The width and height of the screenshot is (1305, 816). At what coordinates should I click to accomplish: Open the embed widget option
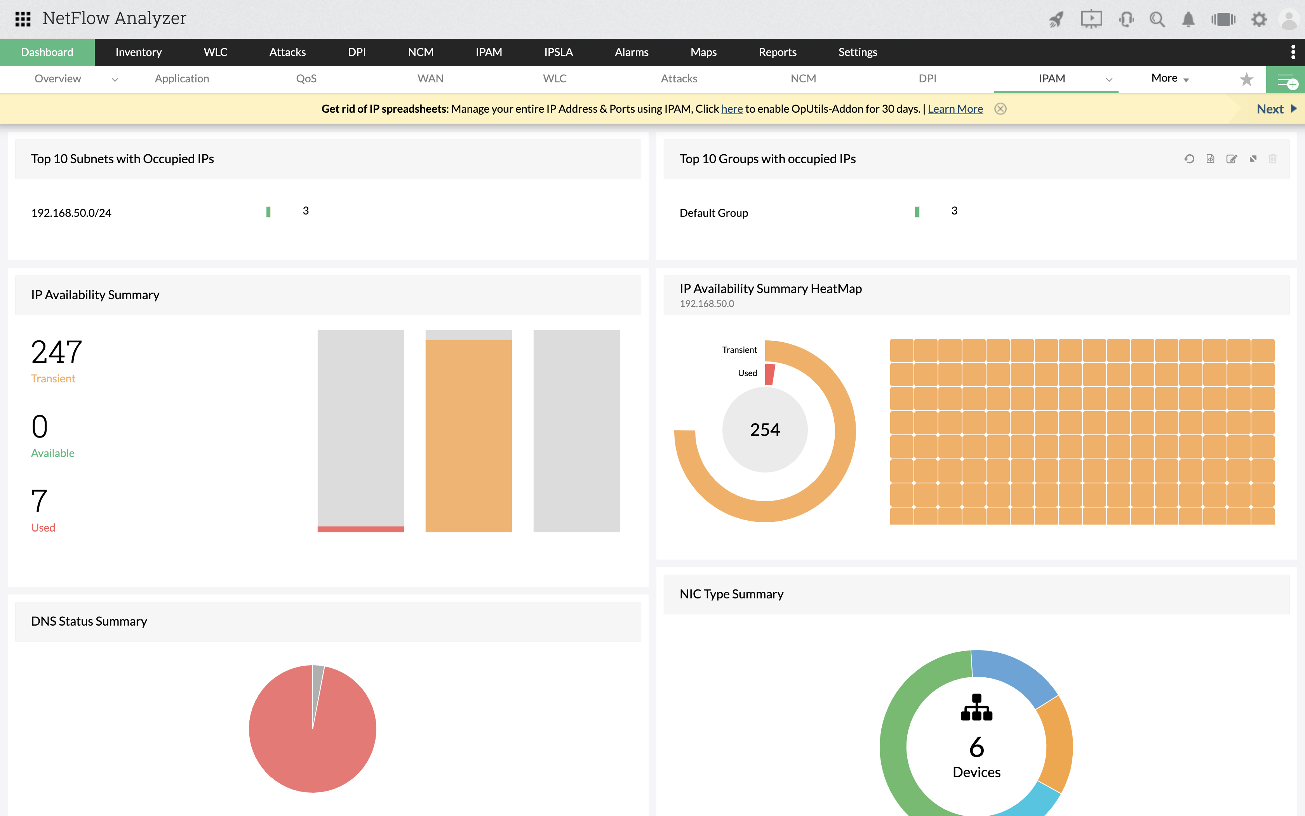tap(1211, 159)
